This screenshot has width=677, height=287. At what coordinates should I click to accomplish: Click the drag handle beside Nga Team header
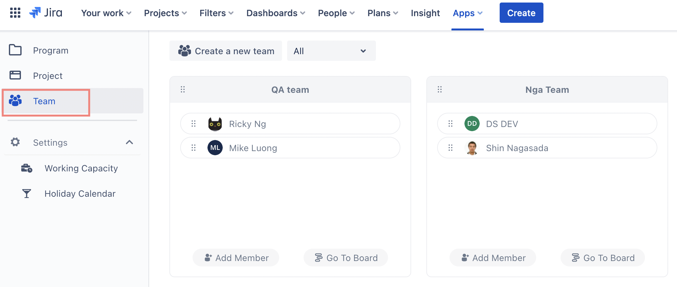point(440,90)
